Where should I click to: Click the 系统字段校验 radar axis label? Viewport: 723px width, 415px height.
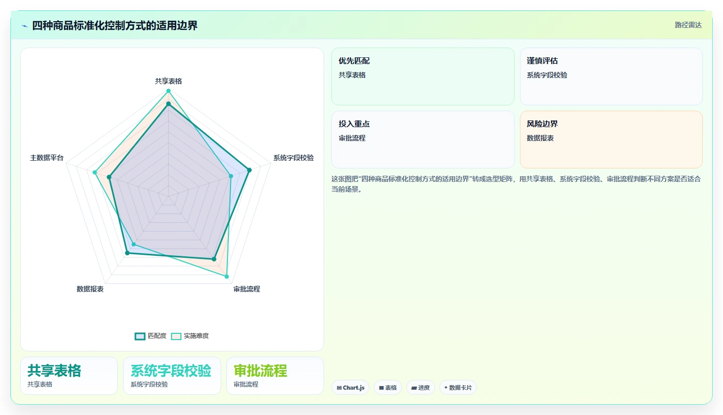coord(294,158)
